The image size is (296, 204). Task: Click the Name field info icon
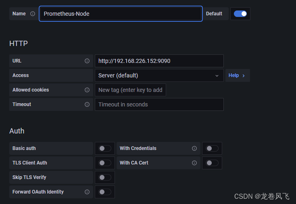click(x=33, y=14)
